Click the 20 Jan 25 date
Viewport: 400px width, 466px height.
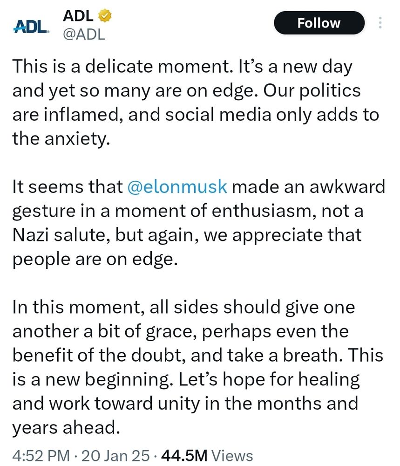115,455
